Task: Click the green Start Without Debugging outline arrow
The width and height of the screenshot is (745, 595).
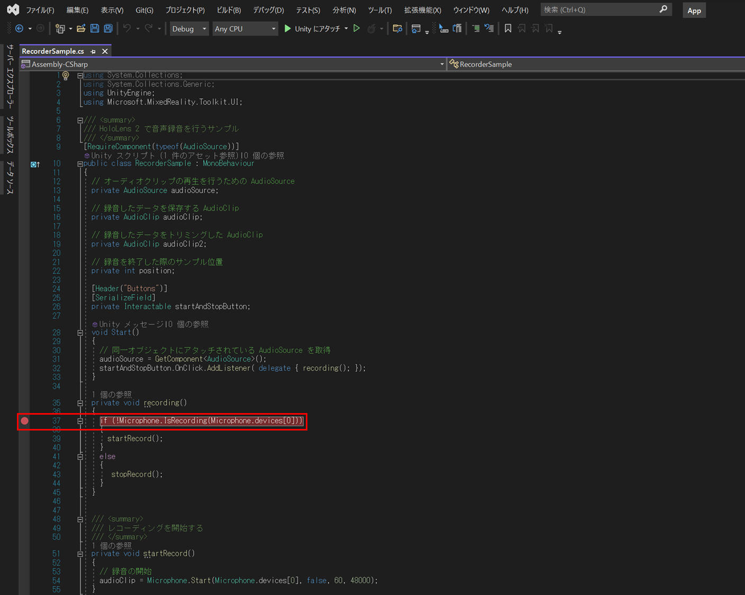Action: point(357,29)
